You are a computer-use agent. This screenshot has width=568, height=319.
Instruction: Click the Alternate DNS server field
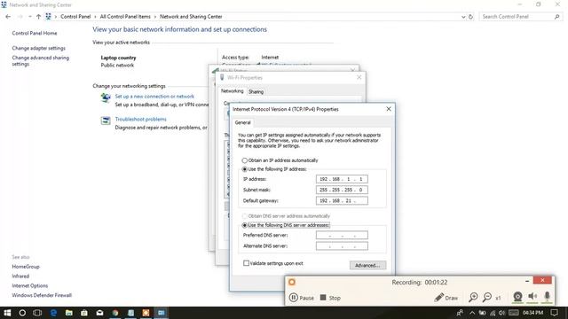[x=342, y=246]
